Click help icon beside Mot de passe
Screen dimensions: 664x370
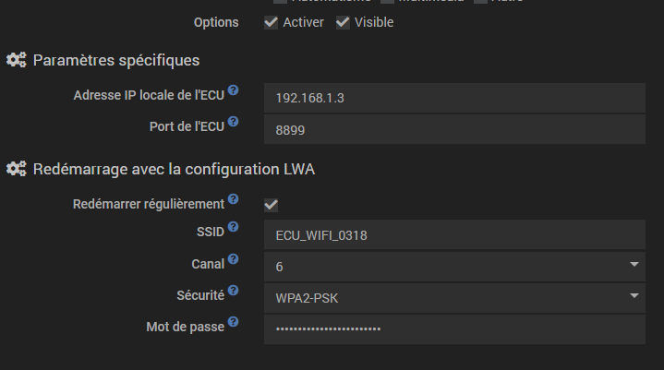[x=233, y=322]
